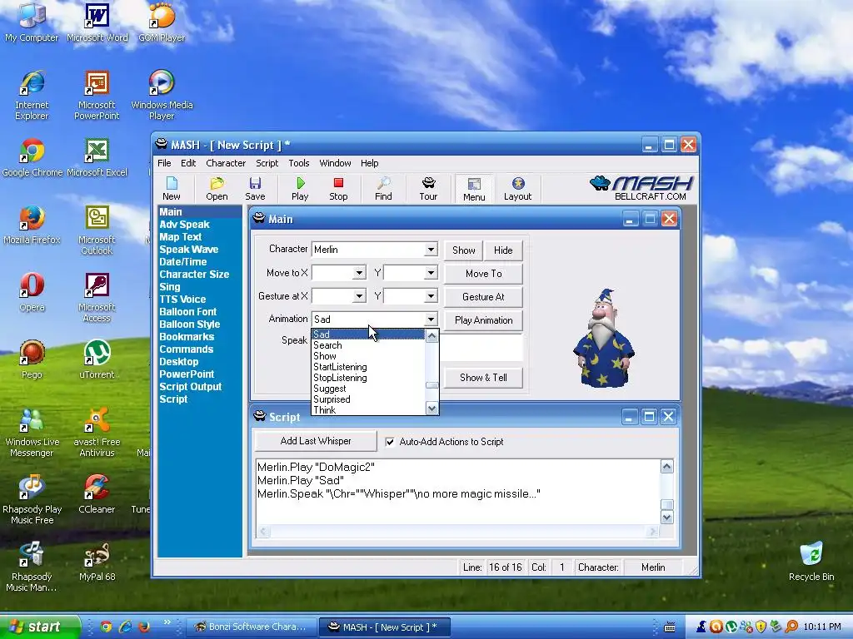This screenshot has width=853, height=639.
Task: Select Mozilla Firefox desktop icon
Action: coord(32,225)
